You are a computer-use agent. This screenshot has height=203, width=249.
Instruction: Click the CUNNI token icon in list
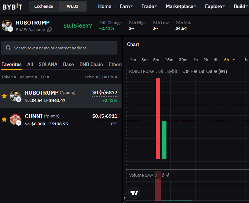[x=15, y=119]
